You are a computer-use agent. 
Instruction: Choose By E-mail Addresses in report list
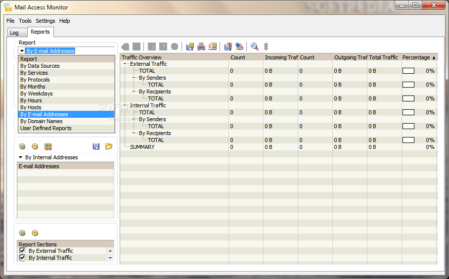pos(66,114)
